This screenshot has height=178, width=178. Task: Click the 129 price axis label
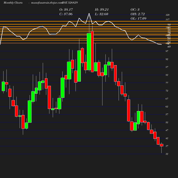coord(167,15)
